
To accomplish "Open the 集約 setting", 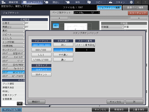I will (x=13, y=31).
